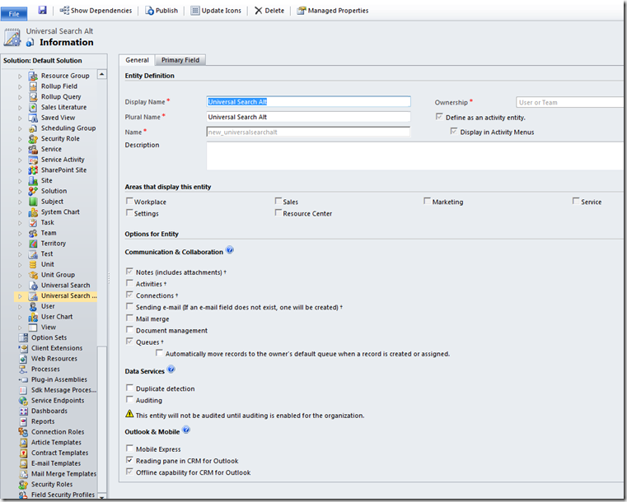Image resolution: width=627 pixels, height=502 pixels.
Task: Click the Unit Group entity icon
Action: (33, 275)
